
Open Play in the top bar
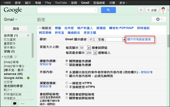point(48,3)
